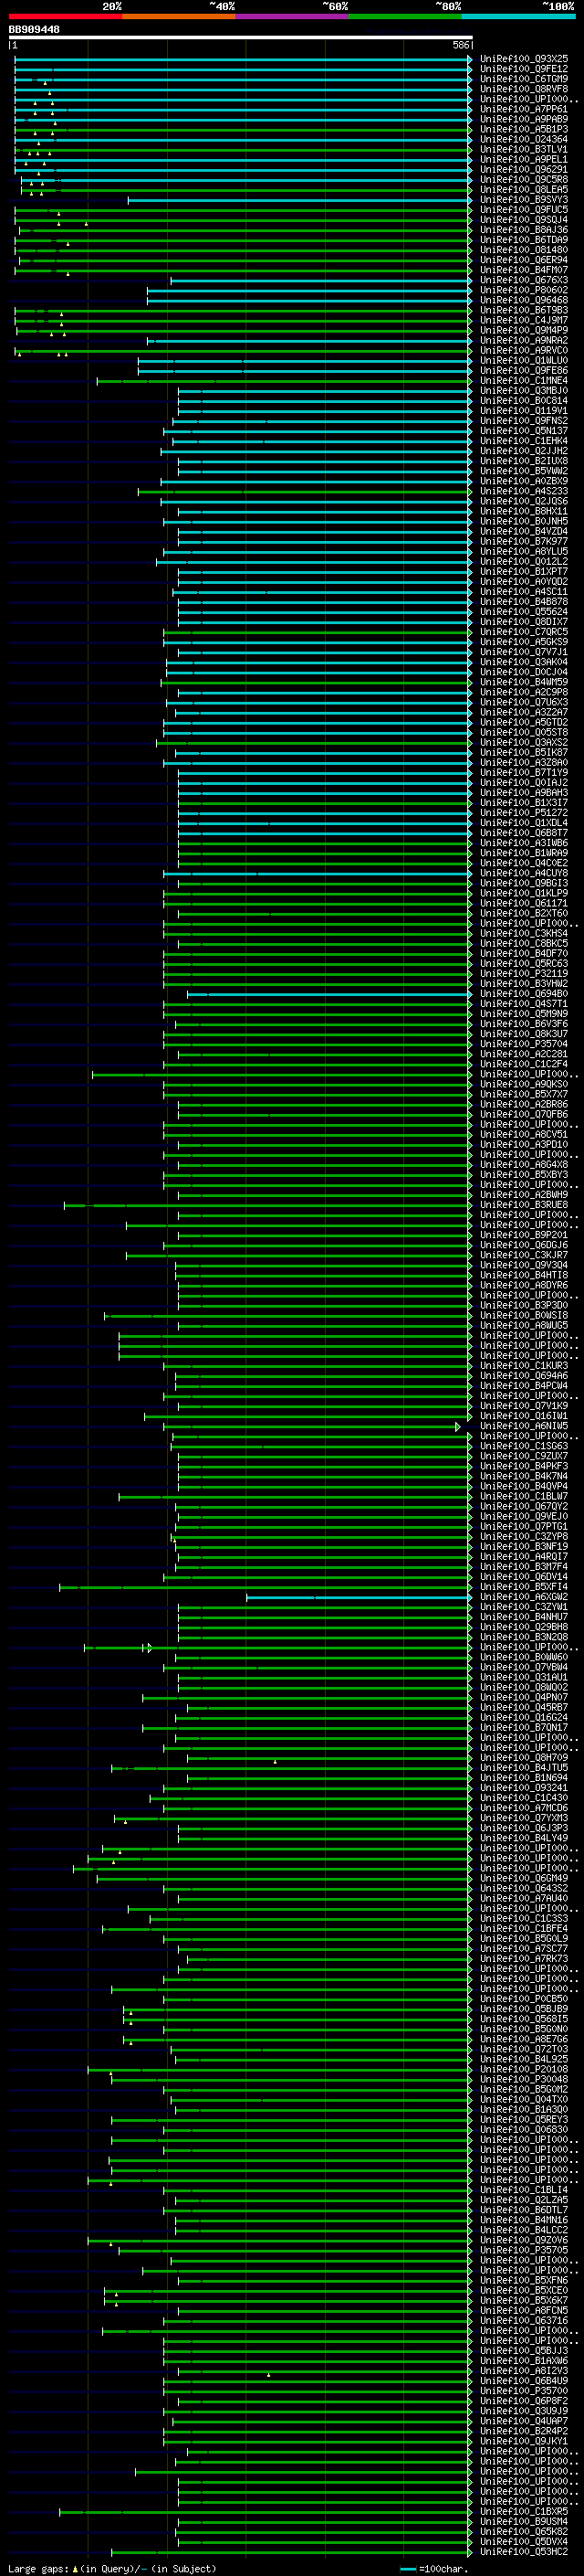Select the UniRef100_C1MNE4 label
Screen dimensions: 584x2576
pyautogui.click(x=524, y=381)
